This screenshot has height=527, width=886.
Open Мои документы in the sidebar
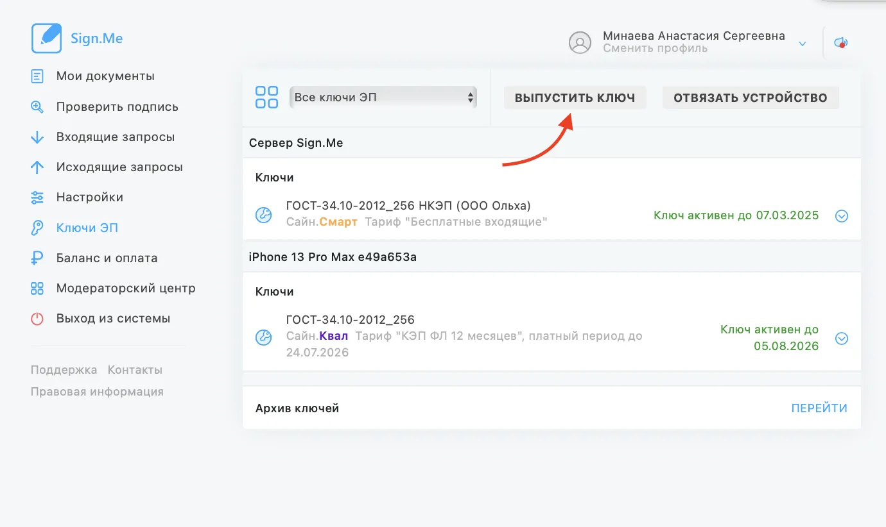pos(105,76)
